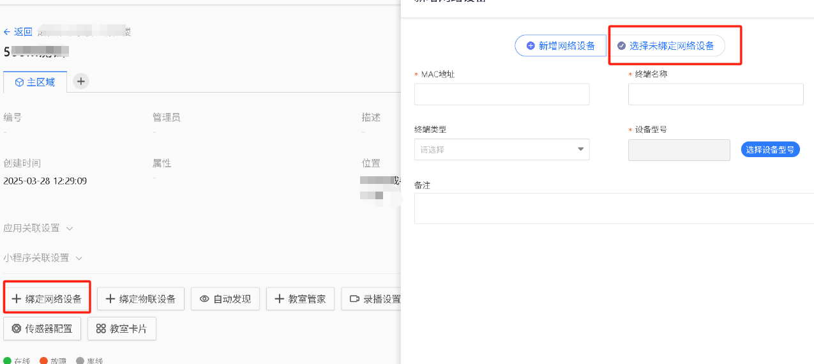Expand 小程序关联设置 section
814x364 pixels.
[43, 258]
